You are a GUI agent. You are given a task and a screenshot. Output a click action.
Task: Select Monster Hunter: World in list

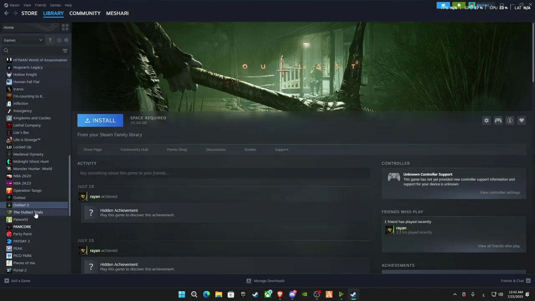[33, 169]
